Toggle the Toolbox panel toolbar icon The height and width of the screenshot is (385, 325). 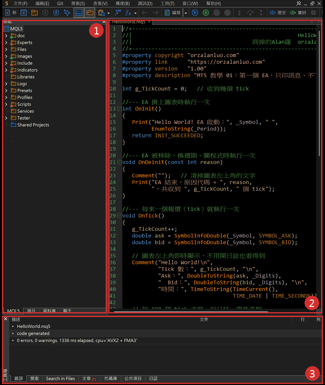[x=79, y=13]
